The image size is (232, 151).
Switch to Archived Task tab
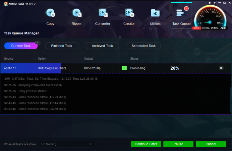(102, 46)
